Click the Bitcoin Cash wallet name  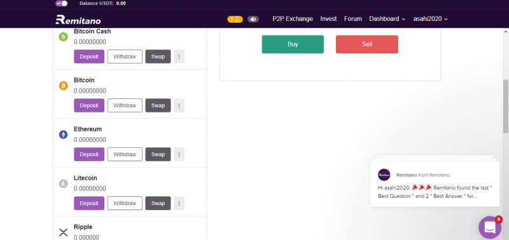point(92,31)
